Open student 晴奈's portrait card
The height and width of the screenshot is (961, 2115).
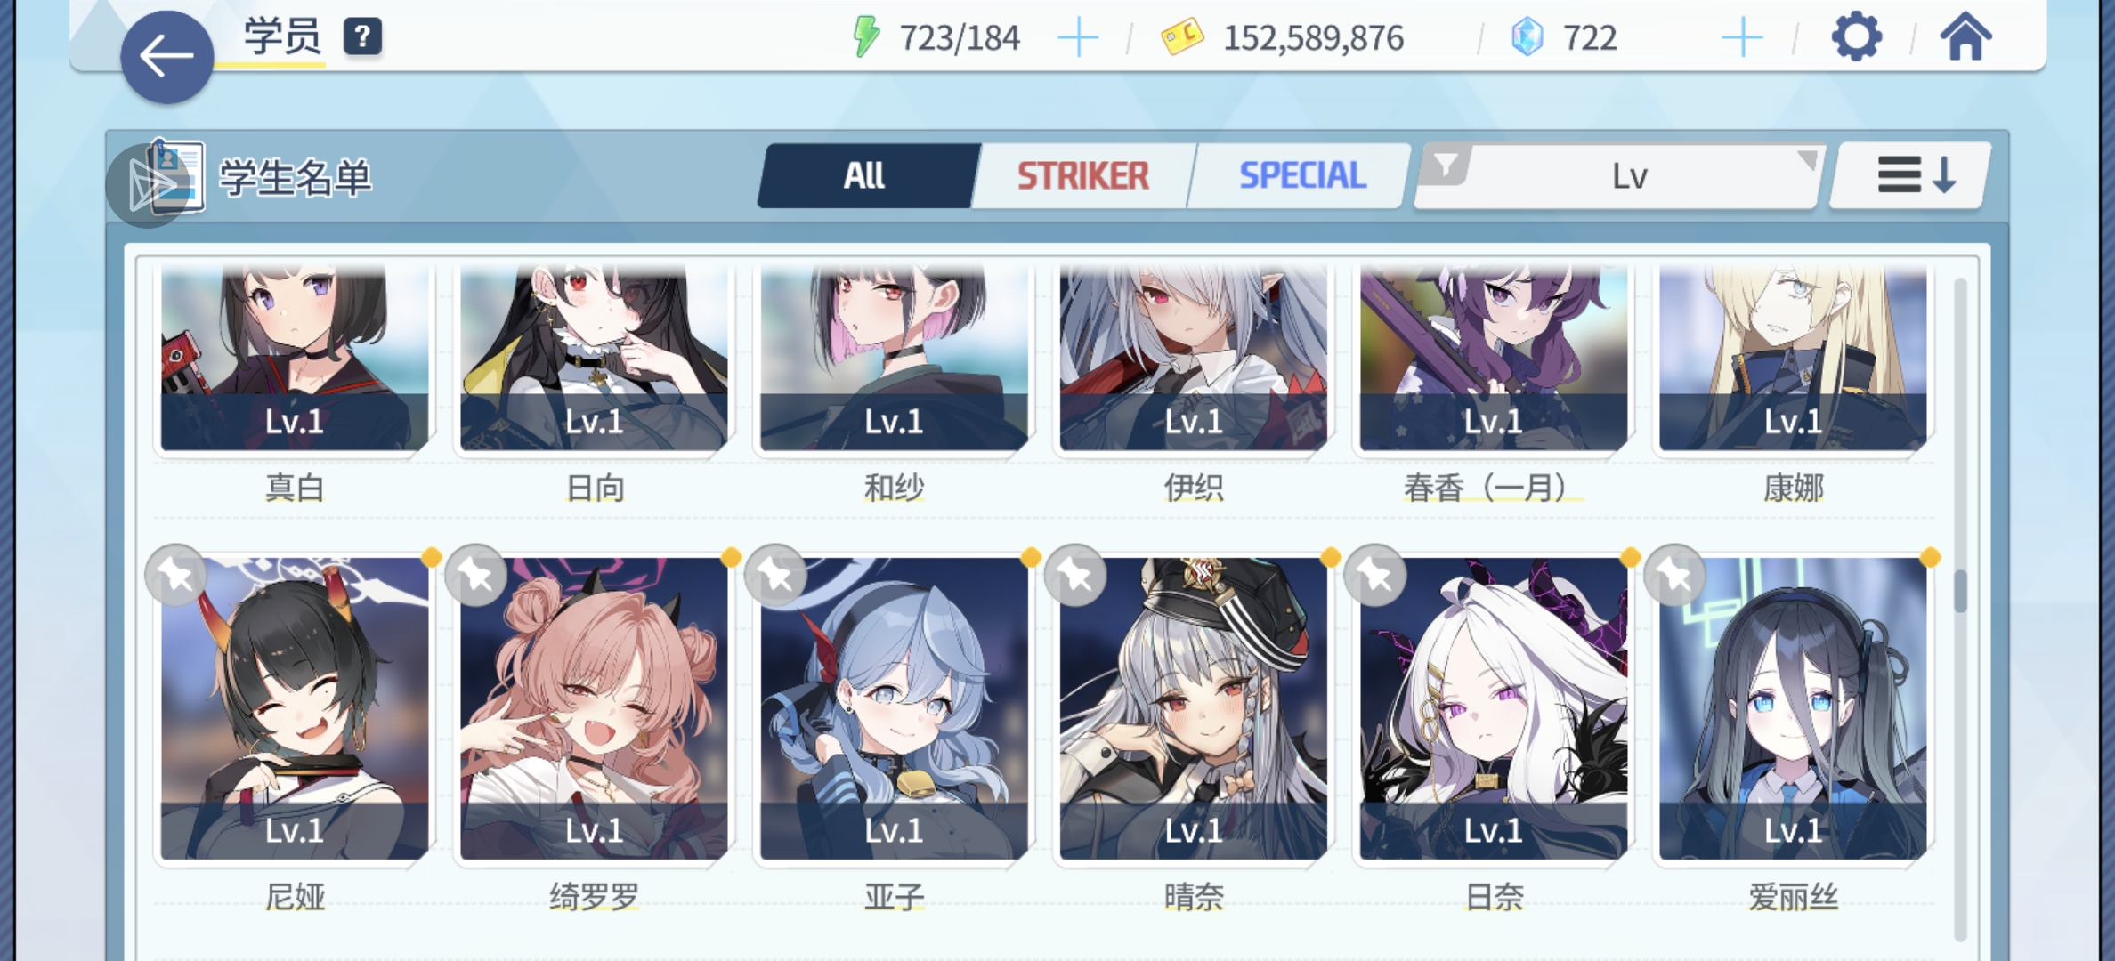(1193, 708)
